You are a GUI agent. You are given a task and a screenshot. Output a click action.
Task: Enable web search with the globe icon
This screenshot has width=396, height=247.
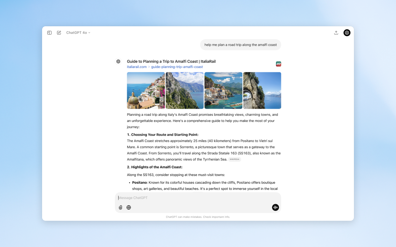click(x=129, y=207)
